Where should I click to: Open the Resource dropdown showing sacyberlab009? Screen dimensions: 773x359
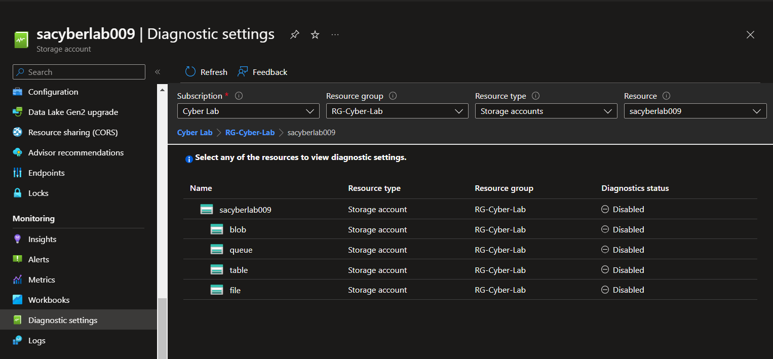point(695,111)
